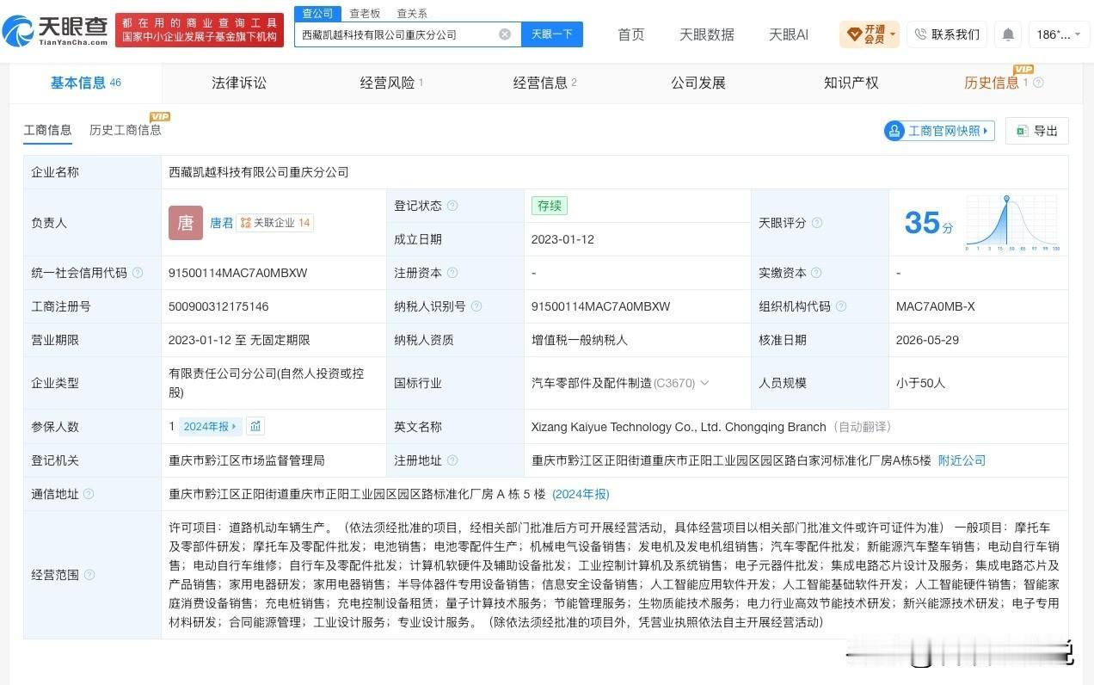
Task: Click 成立日期 value 2023-01-12
Action: [x=562, y=239]
